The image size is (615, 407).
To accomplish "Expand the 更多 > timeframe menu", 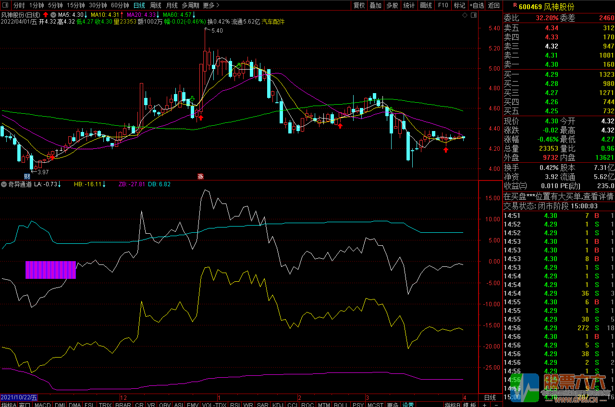I will pos(211,5).
